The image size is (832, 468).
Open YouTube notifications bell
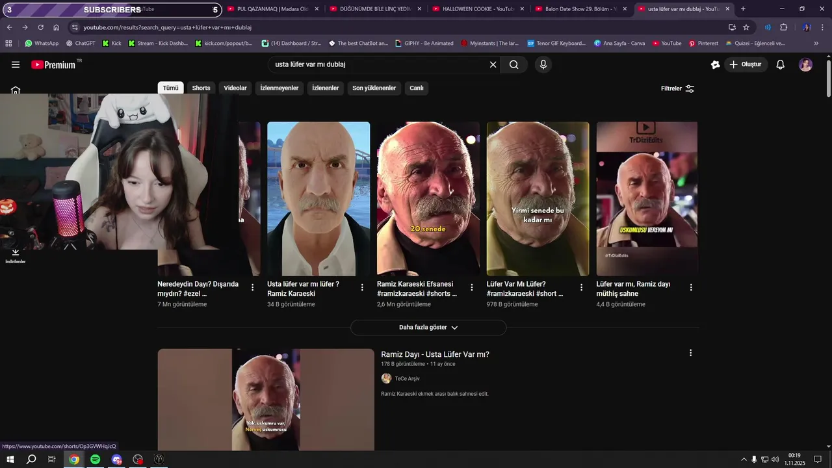coord(781,64)
